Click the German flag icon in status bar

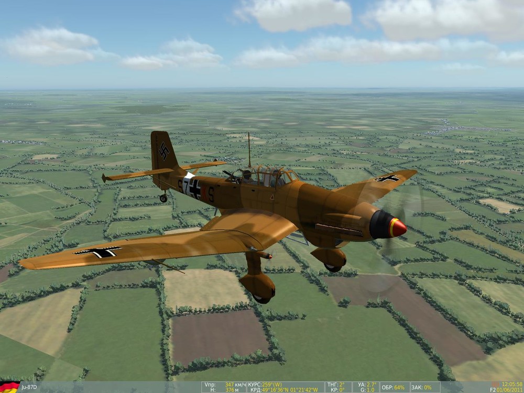click(9, 387)
